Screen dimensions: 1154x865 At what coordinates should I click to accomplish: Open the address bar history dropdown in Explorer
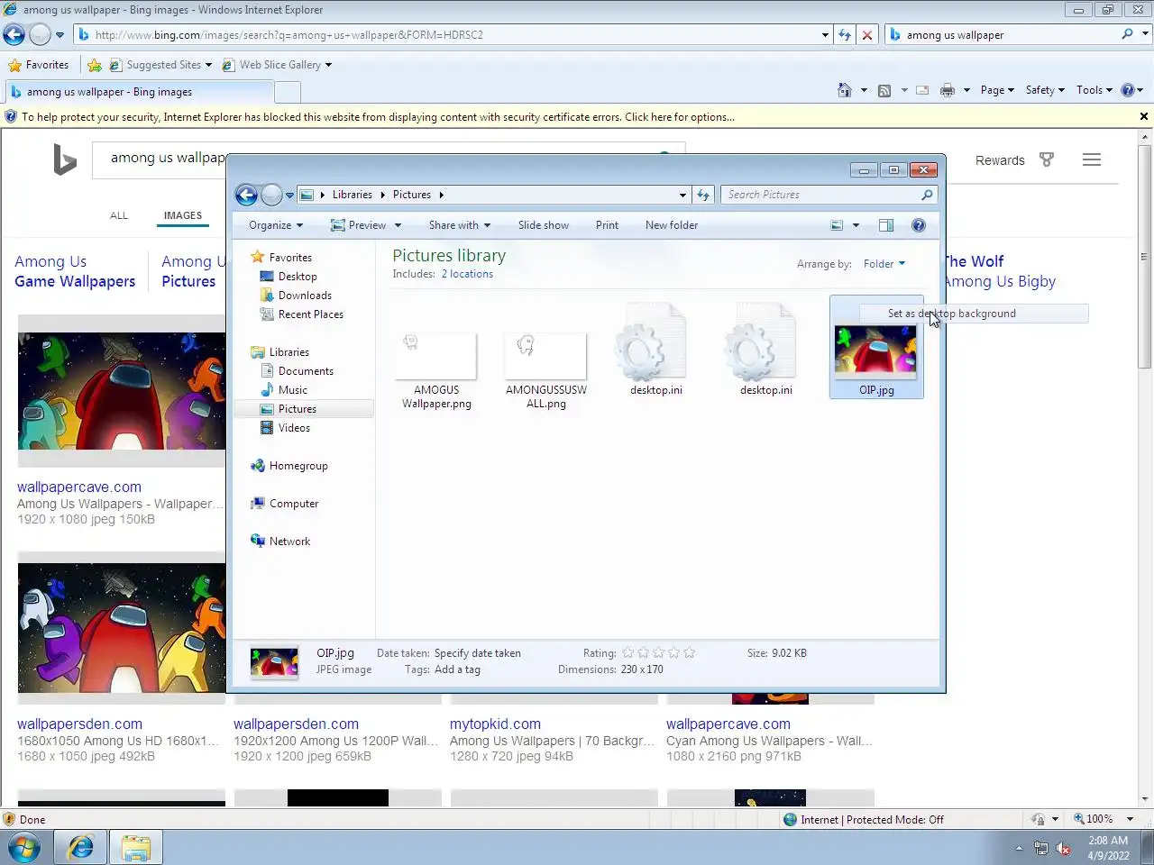point(682,195)
